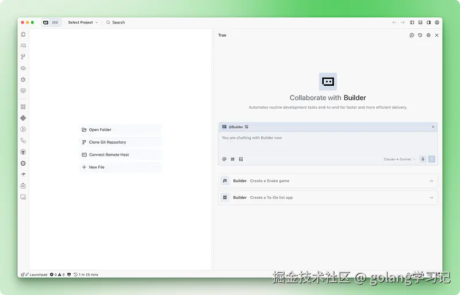The image size is (460, 295).
Task: Open Trae panel settings gear
Action: pos(428,35)
